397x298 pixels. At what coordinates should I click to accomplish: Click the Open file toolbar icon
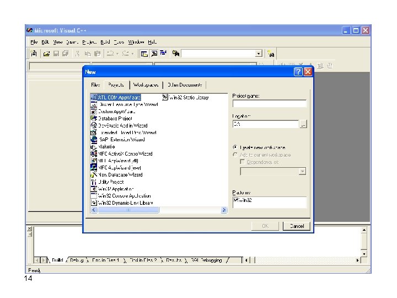coord(46,54)
